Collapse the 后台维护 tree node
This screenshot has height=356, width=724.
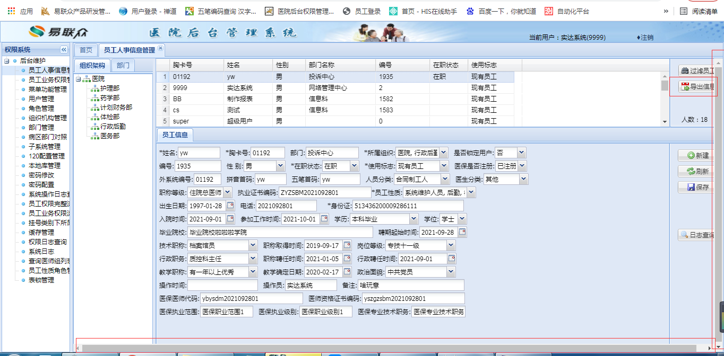pyautogui.click(x=6, y=61)
